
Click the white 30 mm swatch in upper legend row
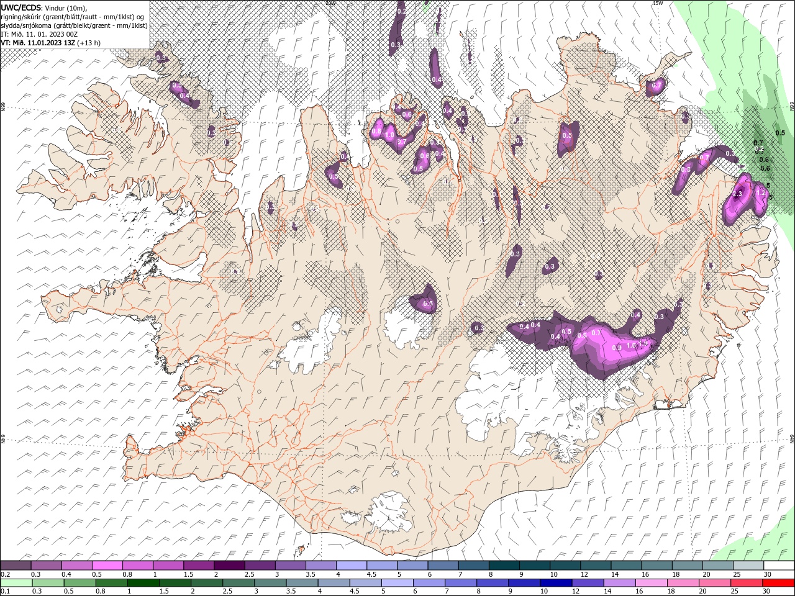[779, 566]
